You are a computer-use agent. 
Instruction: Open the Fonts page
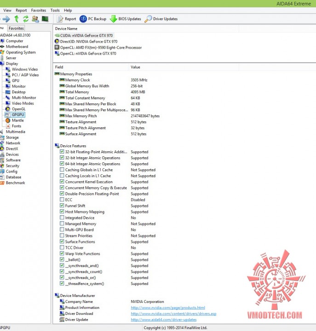tap(17, 126)
